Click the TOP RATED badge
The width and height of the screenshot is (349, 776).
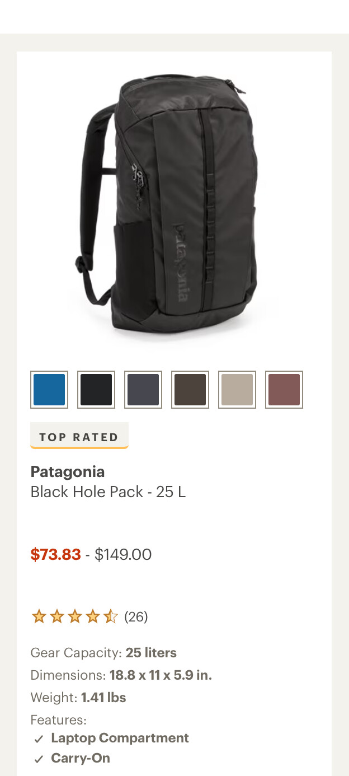79,436
